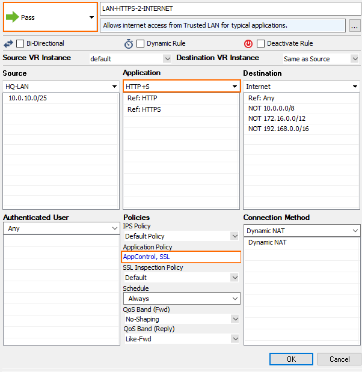Open the Schedule Always dropdown
The width and height of the screenshot is (362, 372).
click(235, 299)
